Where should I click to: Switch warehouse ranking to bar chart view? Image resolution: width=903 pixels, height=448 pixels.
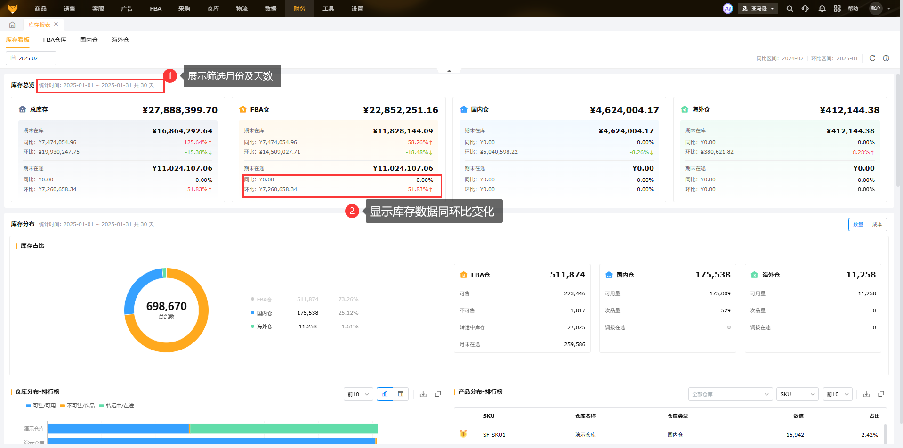click(385, 394)
